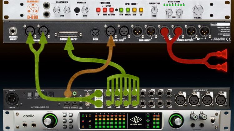Image resolution: width=234 pixels, height=131 pixels.
Task: Click the lower headphone jack on the D-Box
Action: point(46,14)
